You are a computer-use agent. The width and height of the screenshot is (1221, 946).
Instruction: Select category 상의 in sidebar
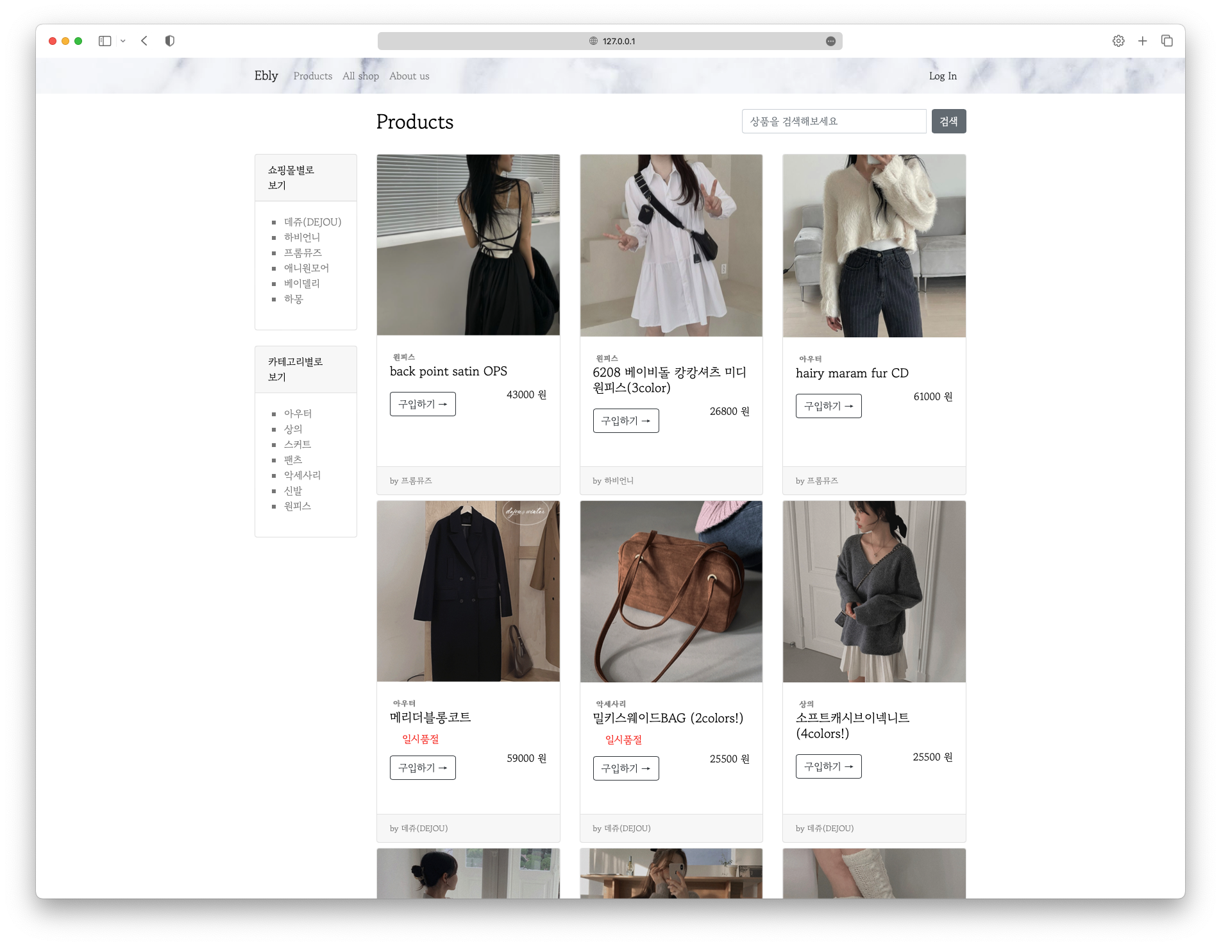[293, 429]
